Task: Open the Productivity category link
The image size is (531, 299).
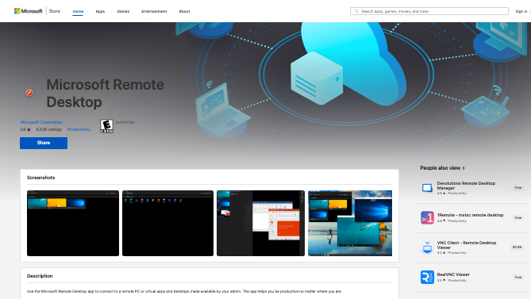Action: point(79,129)
